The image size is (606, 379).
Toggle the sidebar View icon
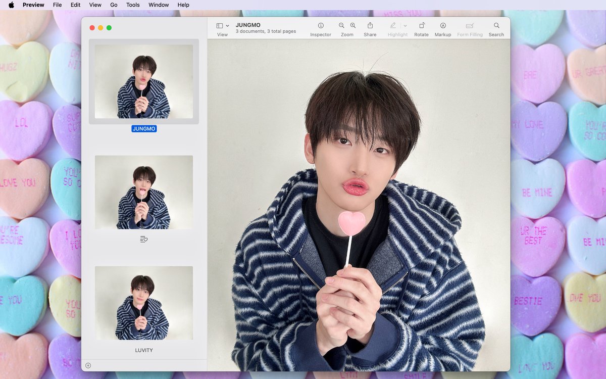(220, 26)
